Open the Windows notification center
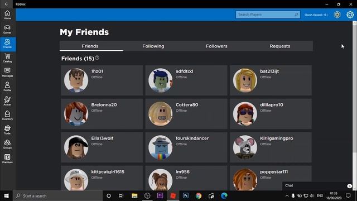The width and height of the screenshot is (357, 201). tap(348, 196)
